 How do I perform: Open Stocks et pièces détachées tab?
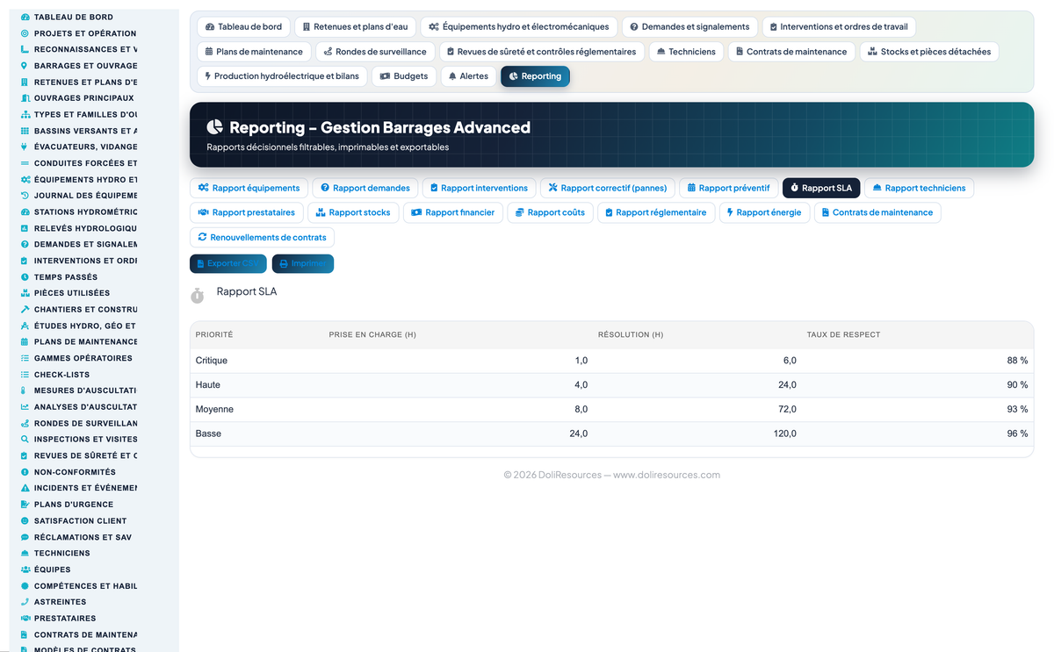tap(929, 52)
